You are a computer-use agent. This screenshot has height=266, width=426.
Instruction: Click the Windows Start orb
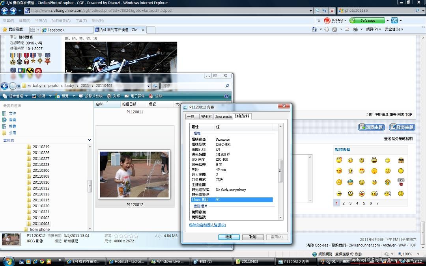click(9, 261)
